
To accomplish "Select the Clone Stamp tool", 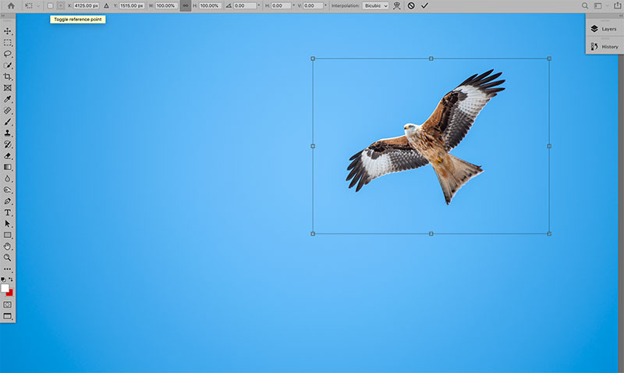I will point(8,133).
